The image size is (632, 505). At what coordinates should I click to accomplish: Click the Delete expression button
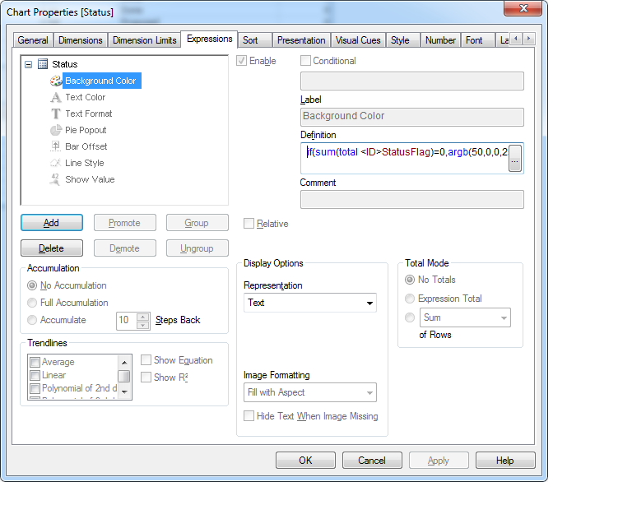(52, 248)
